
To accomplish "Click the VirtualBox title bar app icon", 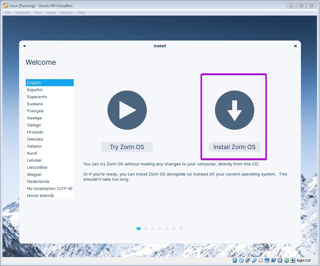I will [x=6, y=6].
